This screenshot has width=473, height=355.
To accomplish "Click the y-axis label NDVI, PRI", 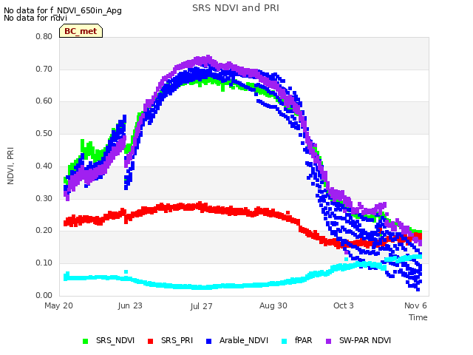I will click(10, 166).
